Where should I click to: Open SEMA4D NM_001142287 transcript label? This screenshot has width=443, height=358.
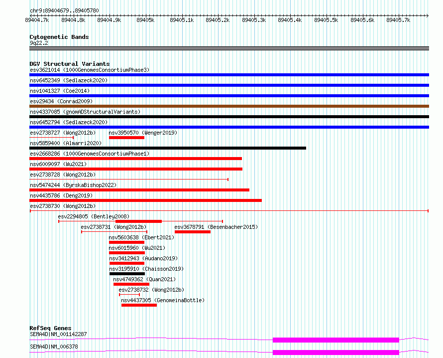(58, 334)
